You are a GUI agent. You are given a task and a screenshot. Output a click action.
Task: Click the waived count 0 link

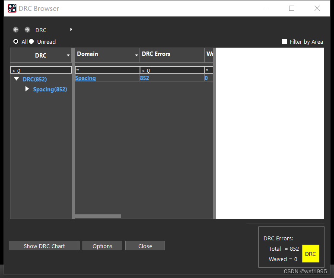[206, 78]
